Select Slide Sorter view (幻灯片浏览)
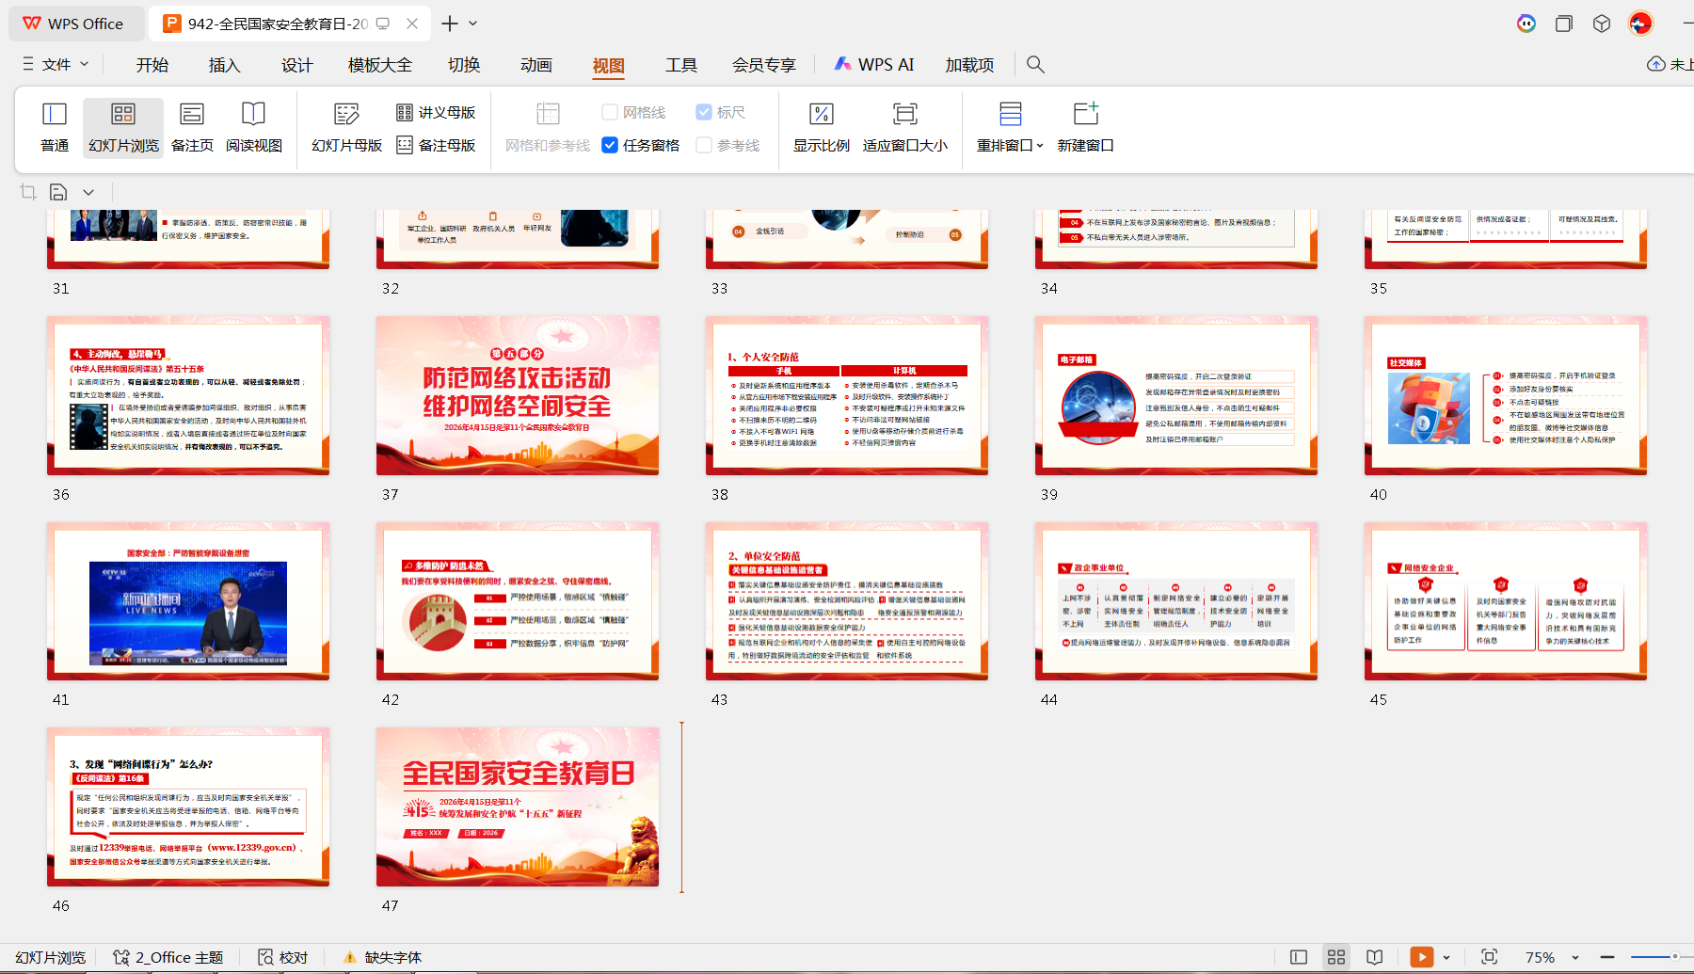Screen dimensions: 1694x974 [x=123, y=127]
